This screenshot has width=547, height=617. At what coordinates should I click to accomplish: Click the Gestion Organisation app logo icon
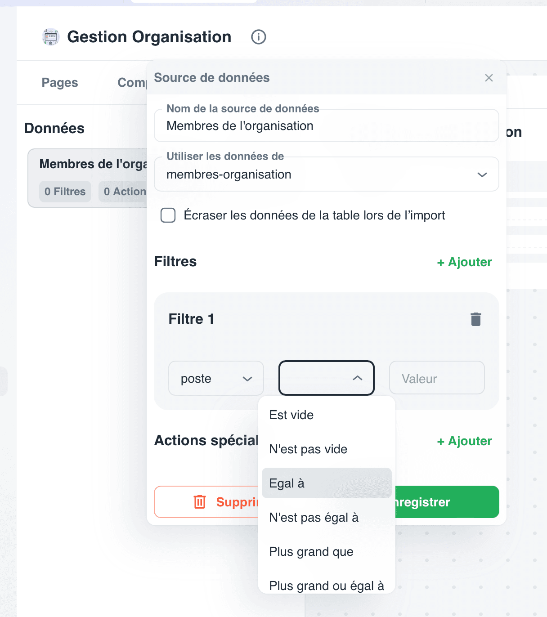tap(51, 37)
